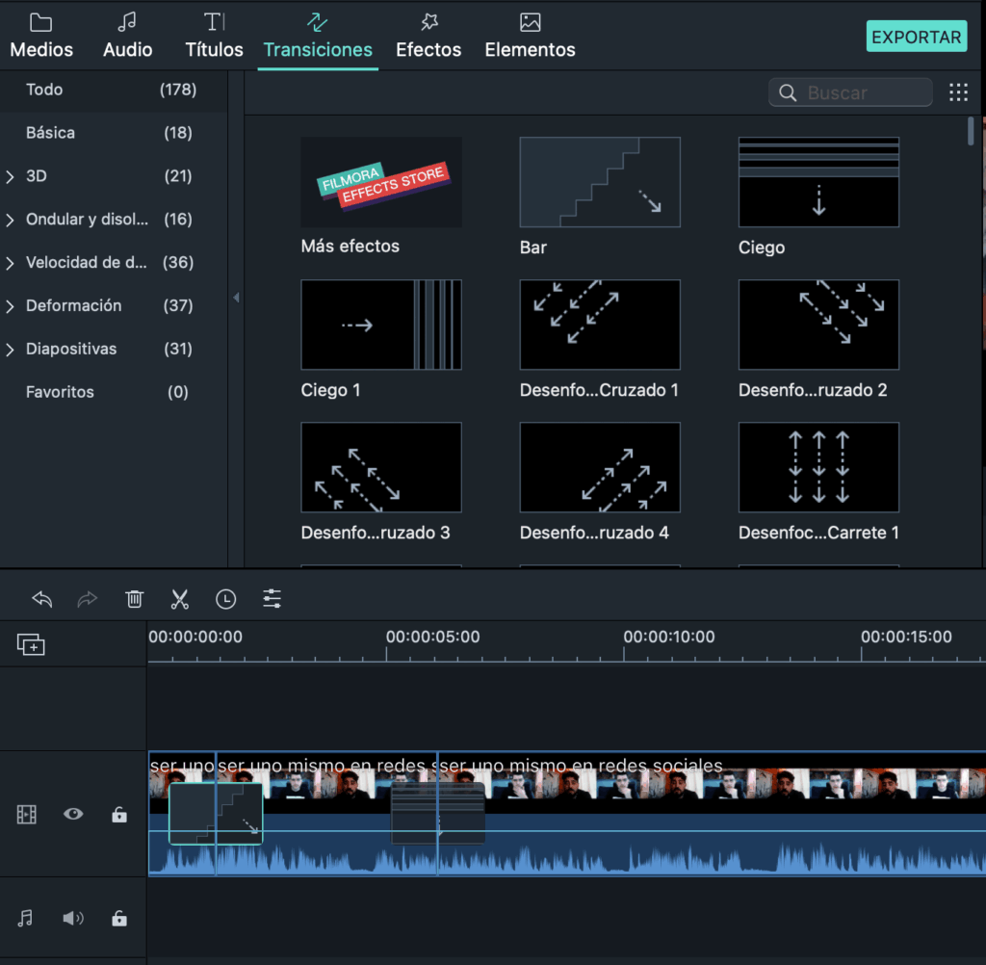Image resolution: width=986 pixels, height=965 pixels.
Task: Mute the audio track speaker icon
Action: (72, 918)
